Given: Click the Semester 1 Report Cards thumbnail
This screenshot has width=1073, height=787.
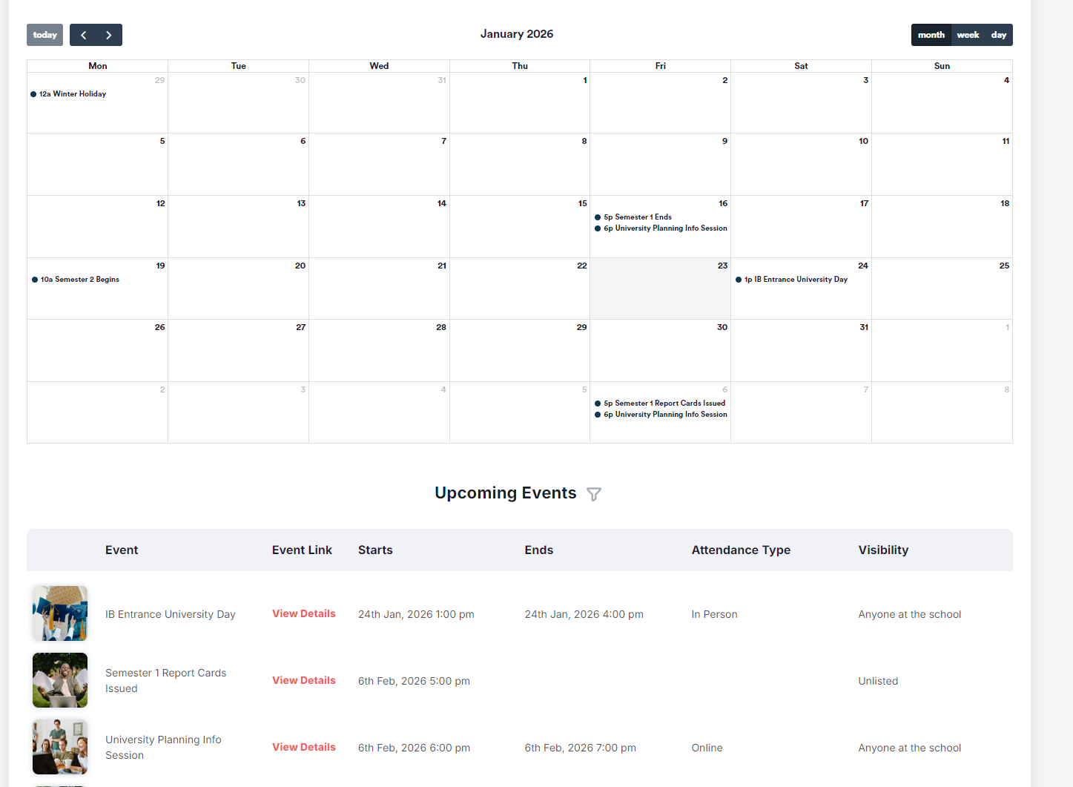Looking at the screenshot, I should 60,680.
